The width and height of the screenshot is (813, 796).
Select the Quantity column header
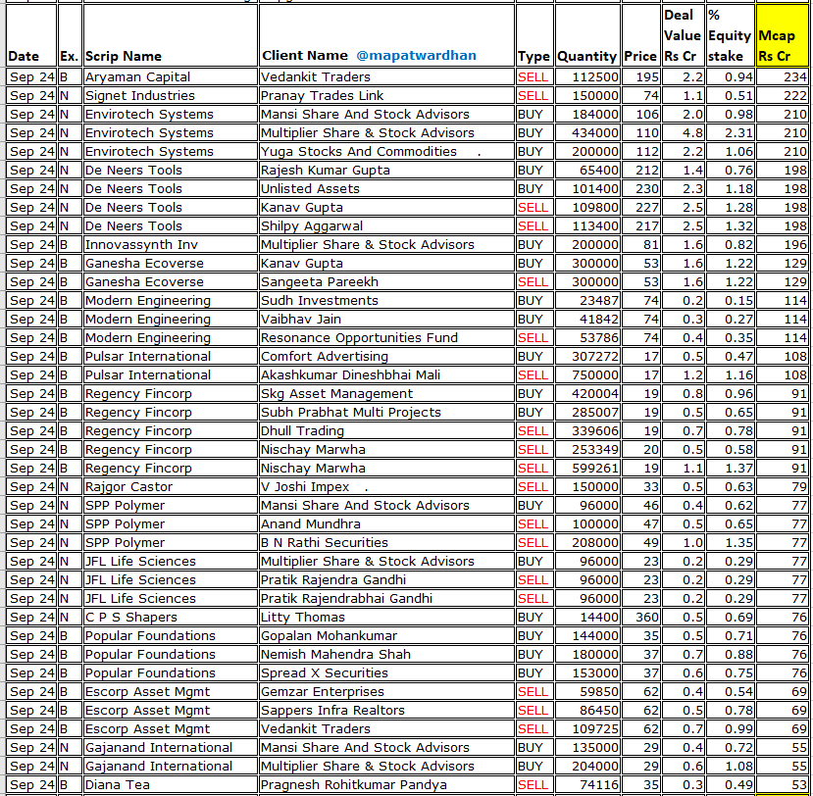[587, 35]
